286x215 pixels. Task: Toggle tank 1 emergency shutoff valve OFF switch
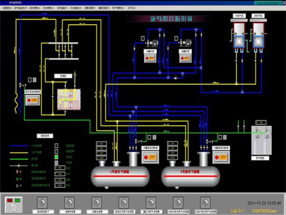click(150, 157)
